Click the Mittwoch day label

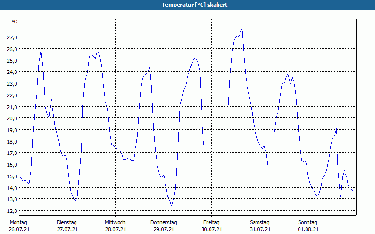115,223
